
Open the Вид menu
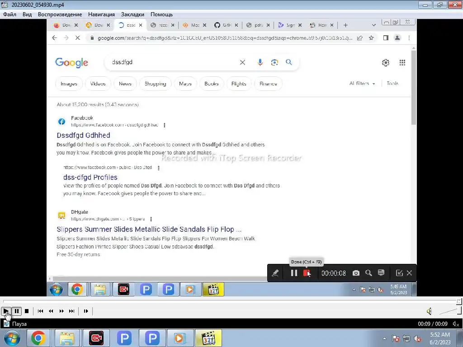click(x=27, y=14)
